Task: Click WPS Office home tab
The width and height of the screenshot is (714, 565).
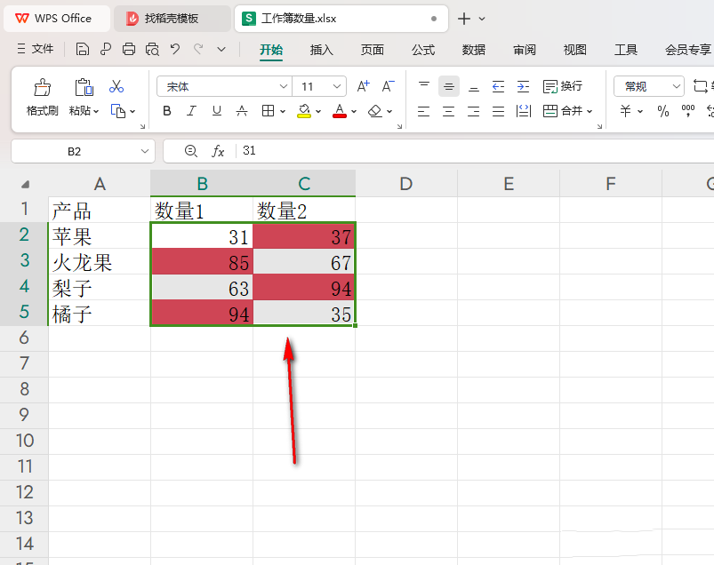Action: tap(57, 19)
